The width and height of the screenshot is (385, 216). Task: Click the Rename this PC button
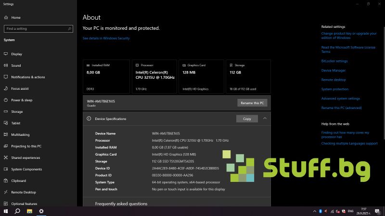coord(252,103)
